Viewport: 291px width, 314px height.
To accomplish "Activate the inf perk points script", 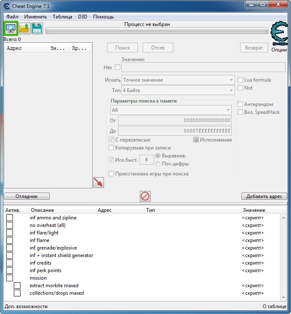I will [10, 270].
